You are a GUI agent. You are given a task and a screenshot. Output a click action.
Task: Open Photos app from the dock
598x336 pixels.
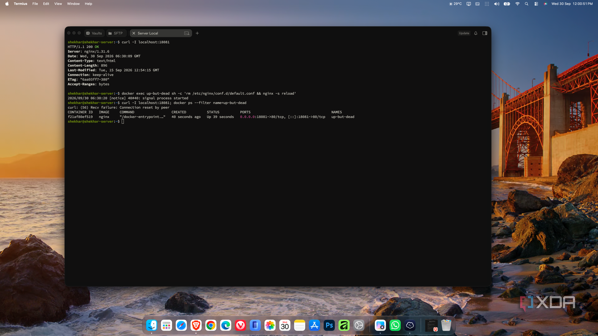(x=270, y=325)
